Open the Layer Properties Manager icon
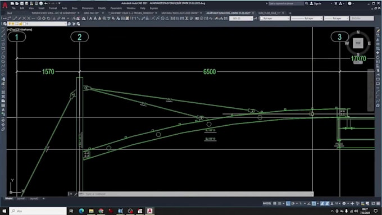This screenshot has width=382, height=215. pos(5,24)
